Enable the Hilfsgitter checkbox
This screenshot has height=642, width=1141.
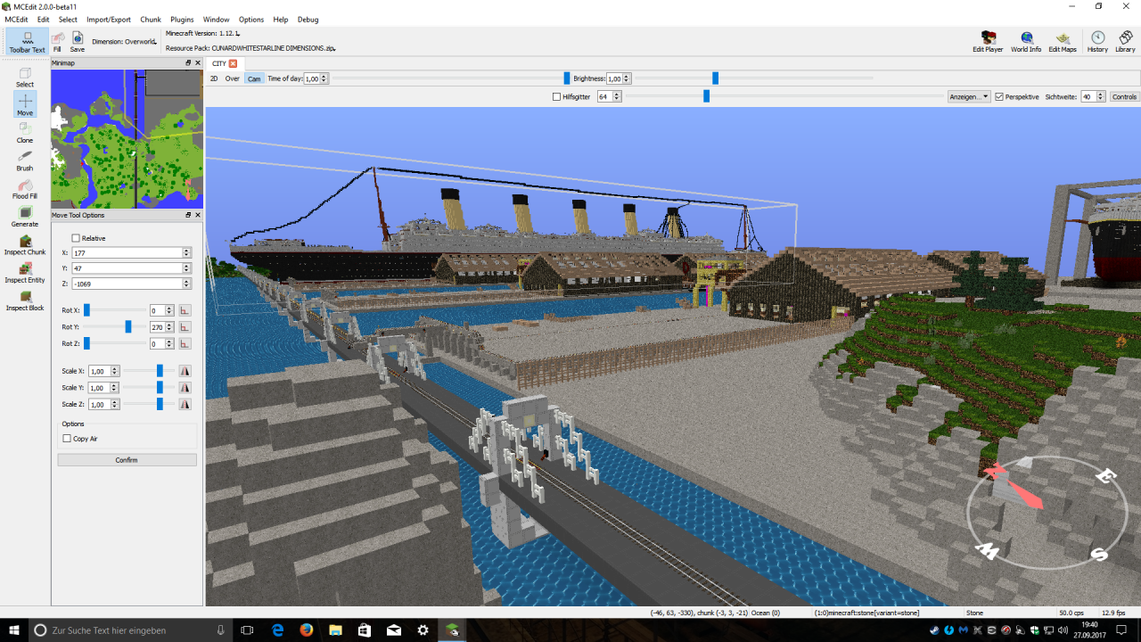coord(556,96)
